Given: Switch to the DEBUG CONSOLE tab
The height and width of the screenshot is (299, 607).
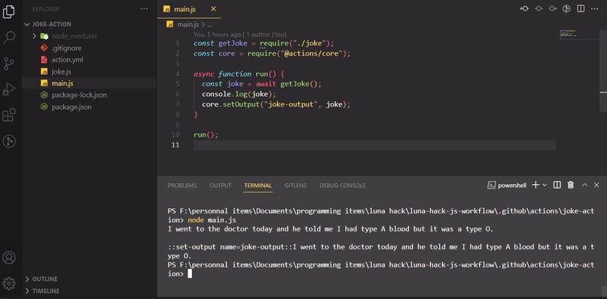Looking at the screenshot, I should tap(342, 186).
